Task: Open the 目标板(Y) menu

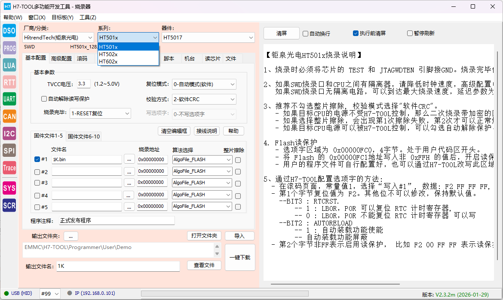Action: click(62, 18)
